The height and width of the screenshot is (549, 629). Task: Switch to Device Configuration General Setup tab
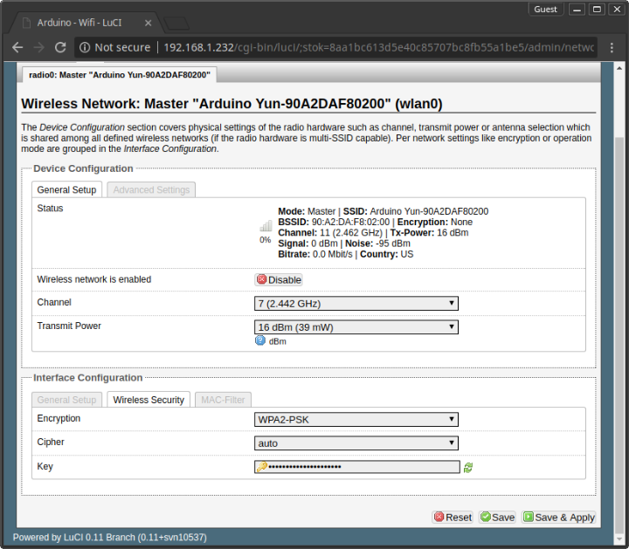coord(66,190)
